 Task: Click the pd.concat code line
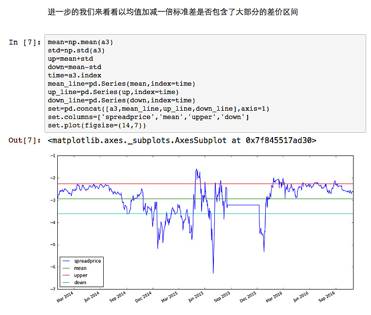159,109
